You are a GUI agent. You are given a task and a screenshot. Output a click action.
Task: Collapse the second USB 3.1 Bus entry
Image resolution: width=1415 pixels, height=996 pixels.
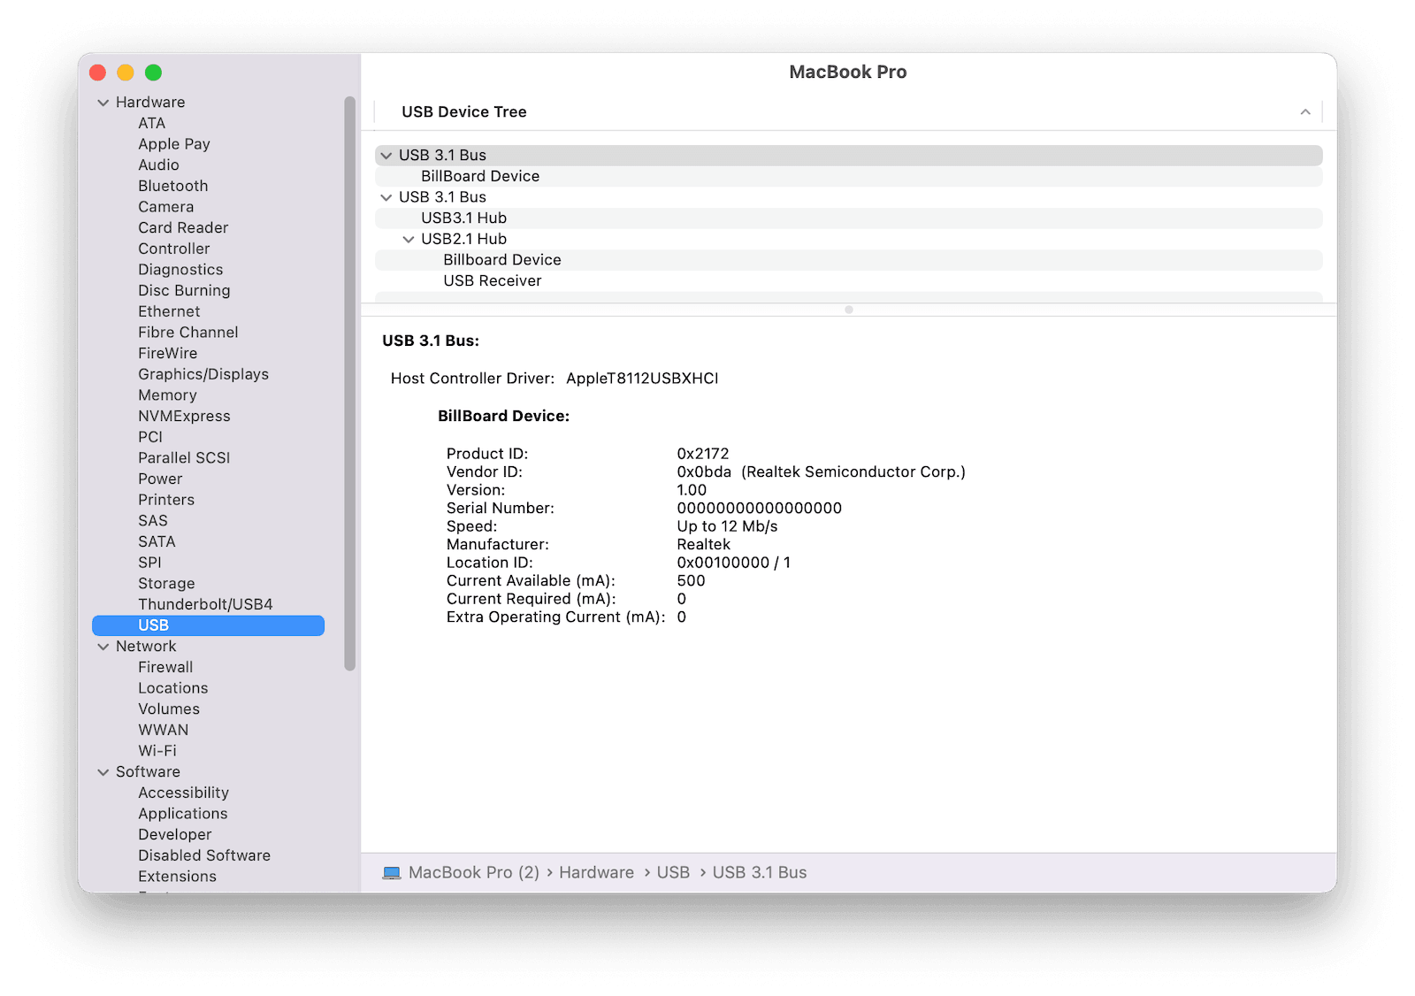(386, 196)
